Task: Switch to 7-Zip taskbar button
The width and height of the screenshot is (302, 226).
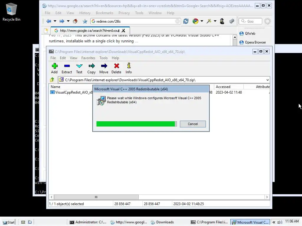Action: (209, 222)
